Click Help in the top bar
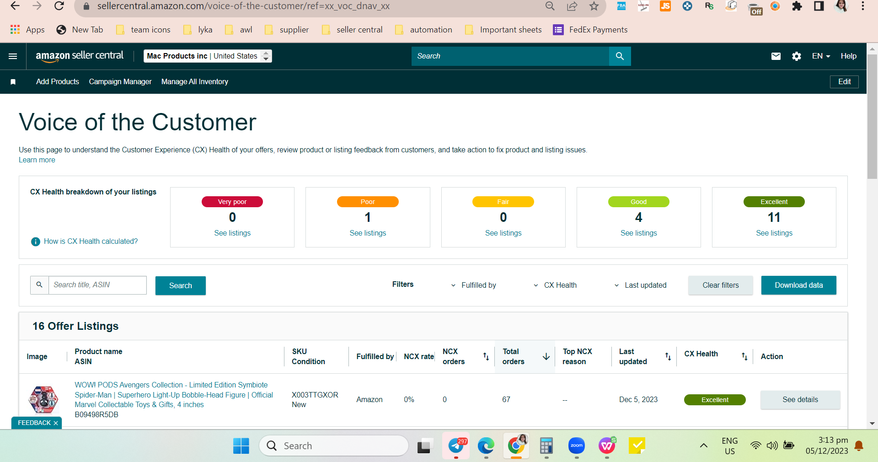This screenshot has width=878, height=462. coord(849,56)
